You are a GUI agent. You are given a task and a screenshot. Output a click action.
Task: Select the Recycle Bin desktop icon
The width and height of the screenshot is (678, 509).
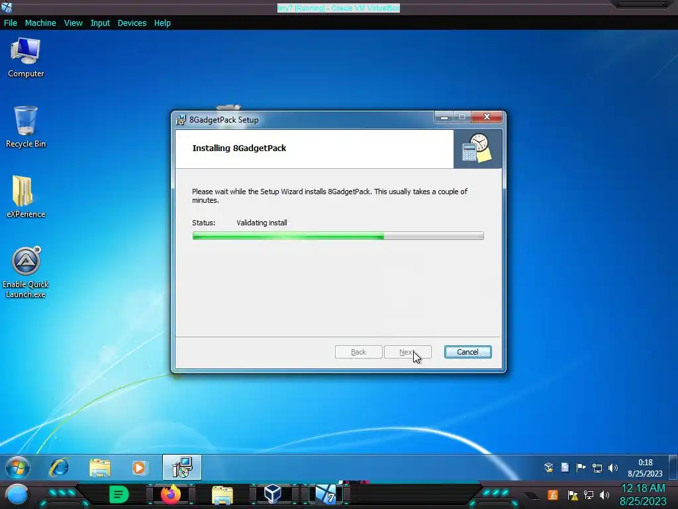pyautogui.click(x=26, y=127)
